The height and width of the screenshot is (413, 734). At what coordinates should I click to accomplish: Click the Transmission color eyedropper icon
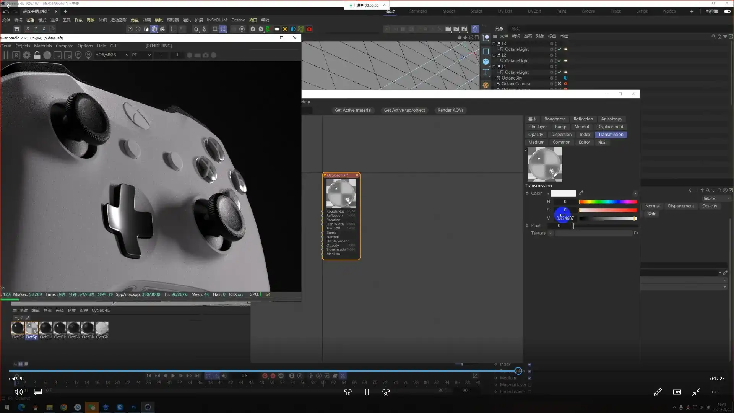click(x=581, y=193)
